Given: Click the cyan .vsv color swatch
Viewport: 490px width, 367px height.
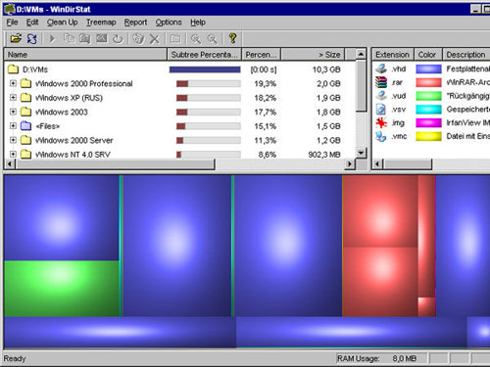Looking at the screenshot, I should click(428, 110).
